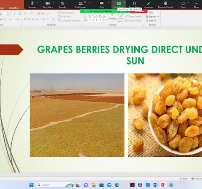Open line spacing options
The image size is (202, 189).
tap(48, 14)
